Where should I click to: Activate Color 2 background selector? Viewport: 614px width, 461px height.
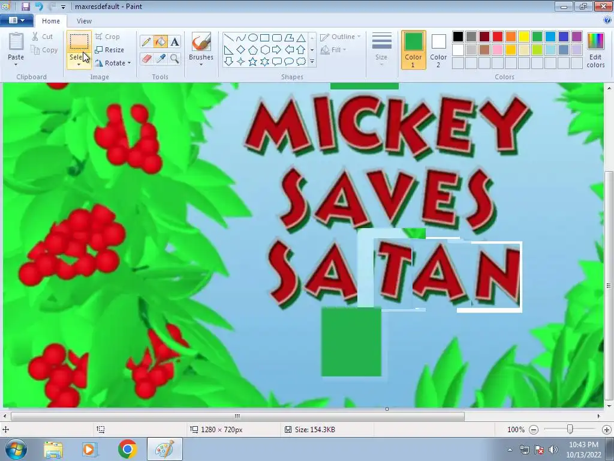pos(438,50)
